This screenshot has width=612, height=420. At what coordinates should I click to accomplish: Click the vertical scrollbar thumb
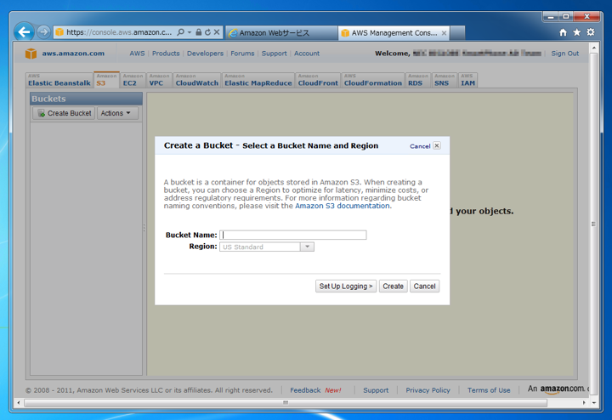(593, 224)
